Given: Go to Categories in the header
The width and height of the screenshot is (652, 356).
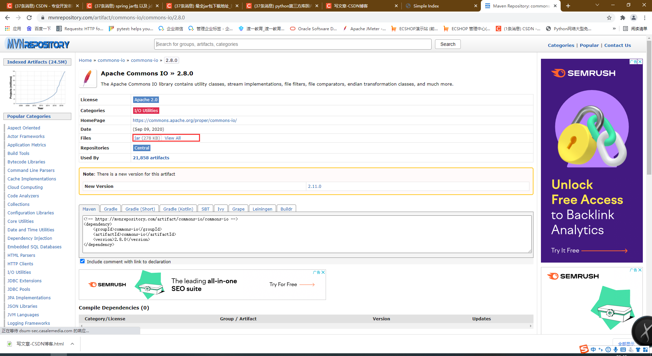Looking at the screenshot, I should [561, 45].
